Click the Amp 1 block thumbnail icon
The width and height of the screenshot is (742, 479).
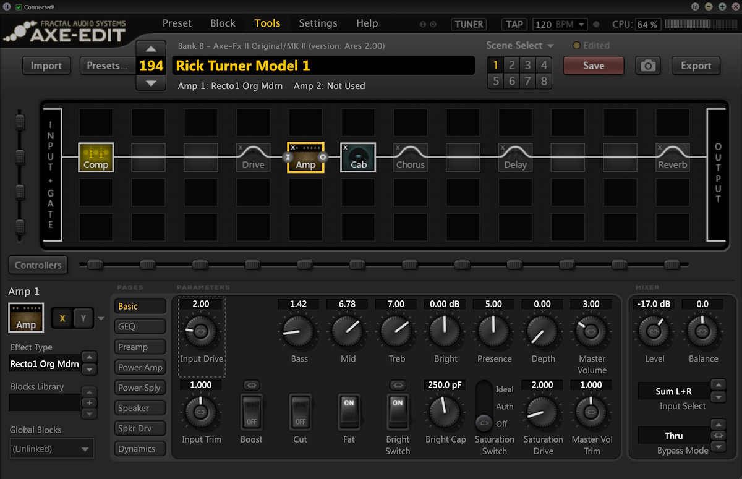pos(26,318)
